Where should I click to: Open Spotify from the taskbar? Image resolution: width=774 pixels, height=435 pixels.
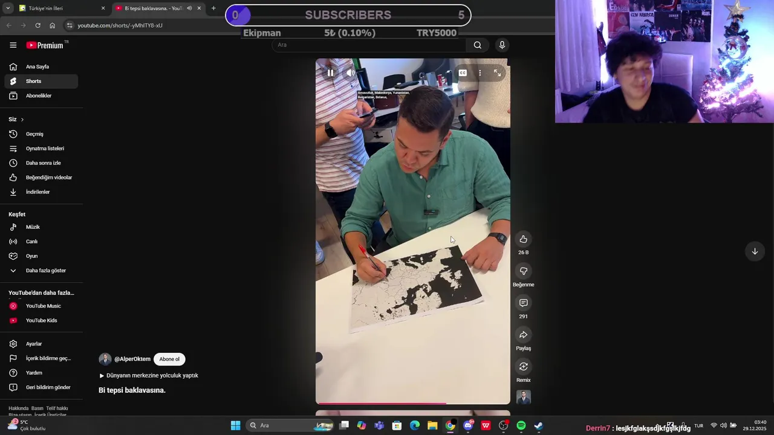(x=521, y=425)
